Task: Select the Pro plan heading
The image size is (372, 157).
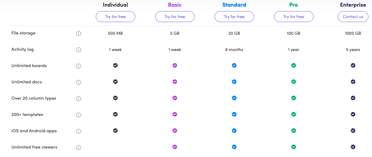Action: [x=293, y=5]
